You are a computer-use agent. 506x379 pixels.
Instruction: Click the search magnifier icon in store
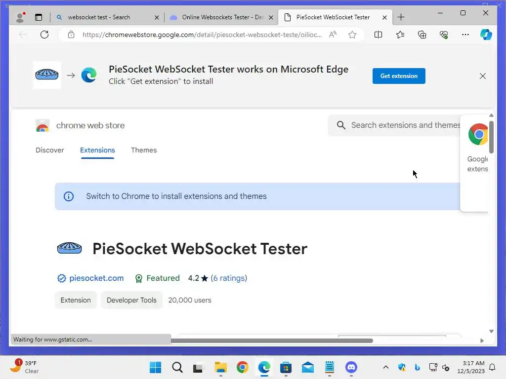pyautogui.click(x=341, y=125)
